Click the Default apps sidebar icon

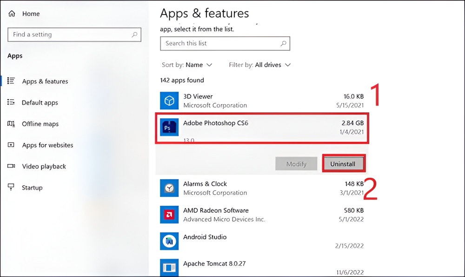tap(11, 102)
